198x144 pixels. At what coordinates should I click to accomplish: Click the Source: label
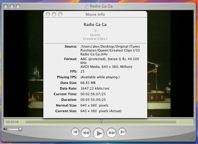tap(71, 46)
